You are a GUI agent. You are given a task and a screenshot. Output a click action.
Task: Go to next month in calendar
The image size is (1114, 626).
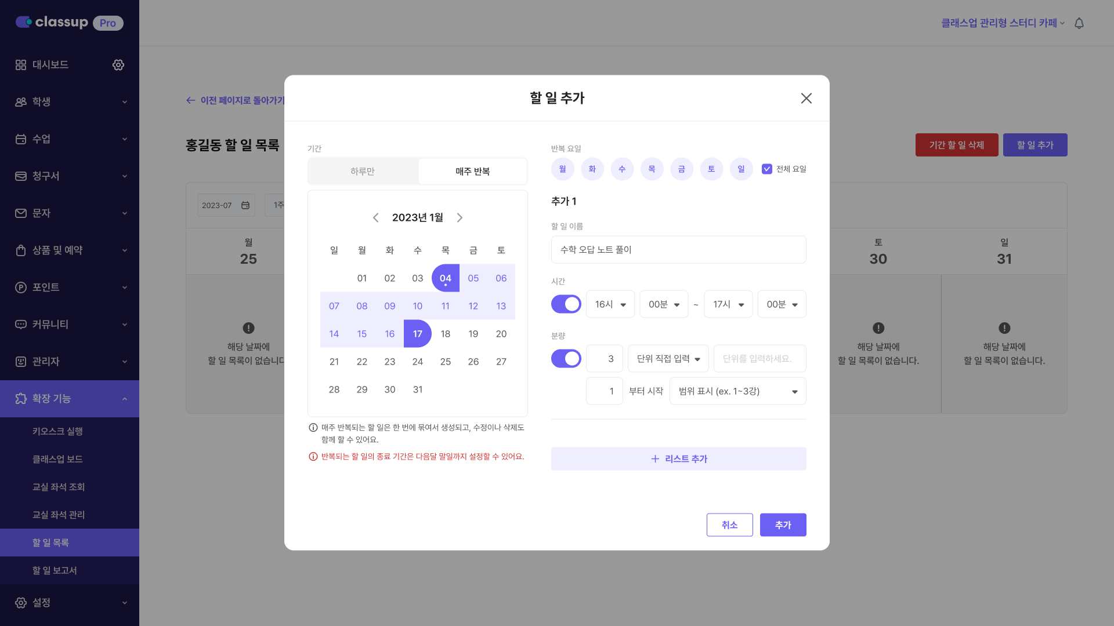[460, 217]
